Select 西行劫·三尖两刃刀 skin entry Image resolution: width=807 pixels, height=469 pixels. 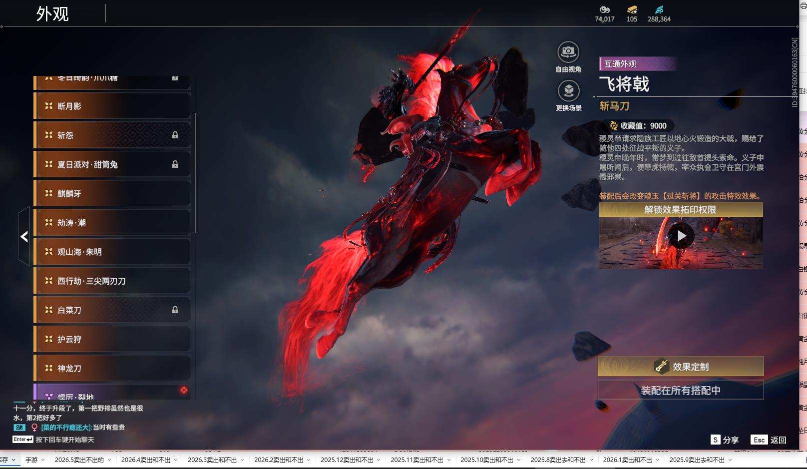112,281
